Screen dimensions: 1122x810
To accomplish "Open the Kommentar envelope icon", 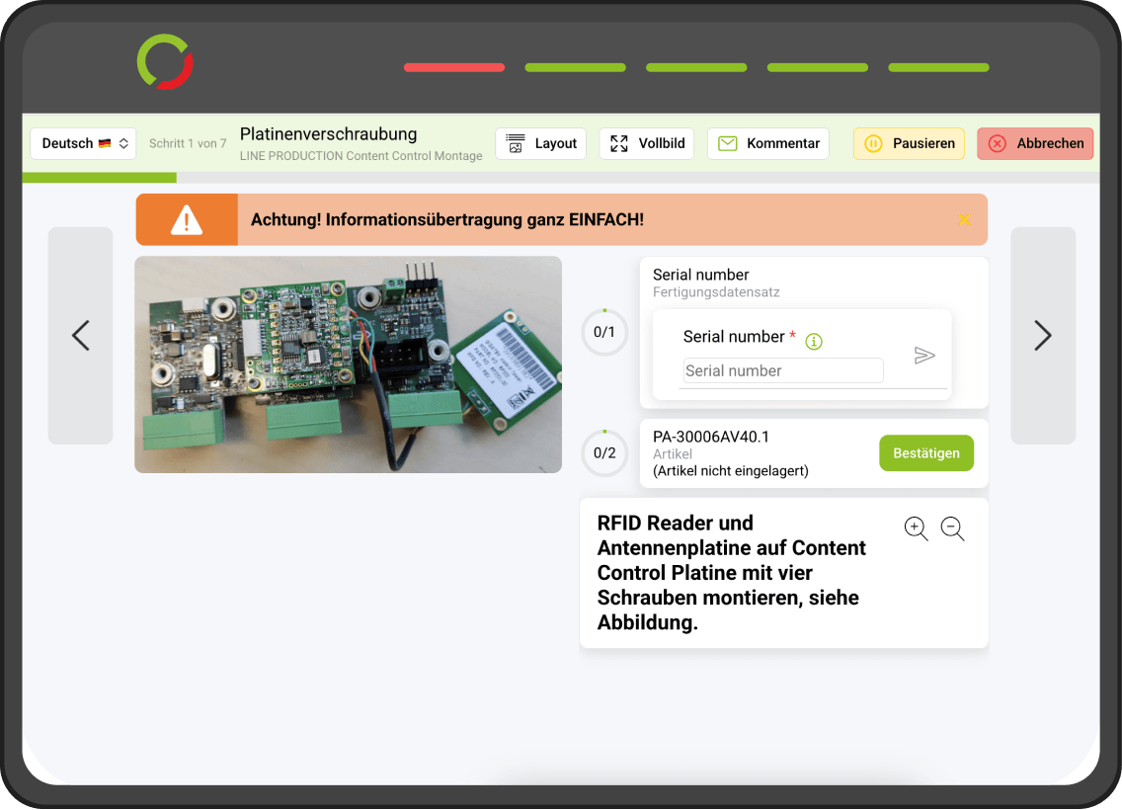I will pyautogui.click(x=728, y=143).
